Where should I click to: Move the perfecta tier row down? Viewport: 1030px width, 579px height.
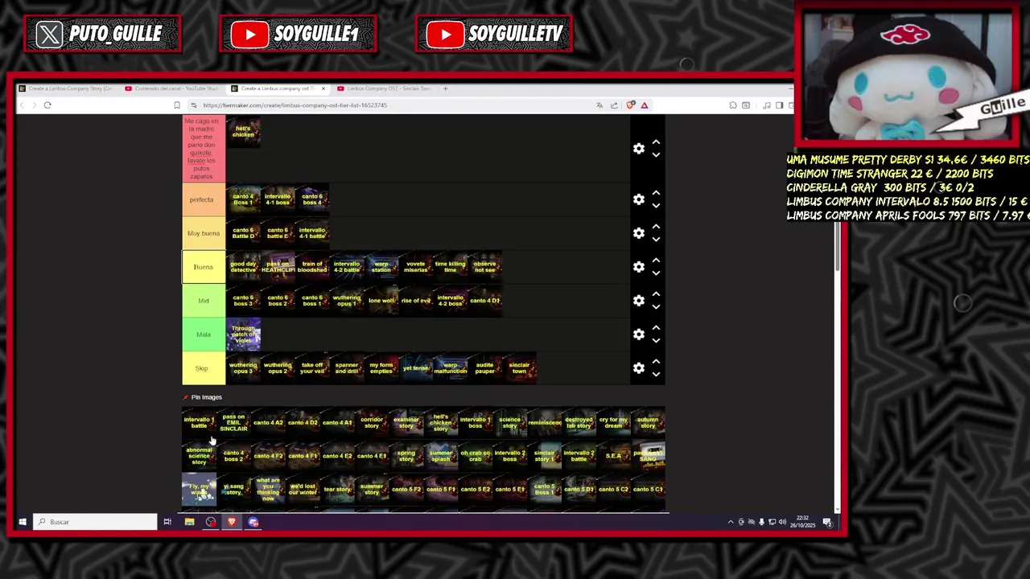pos(656,206)
